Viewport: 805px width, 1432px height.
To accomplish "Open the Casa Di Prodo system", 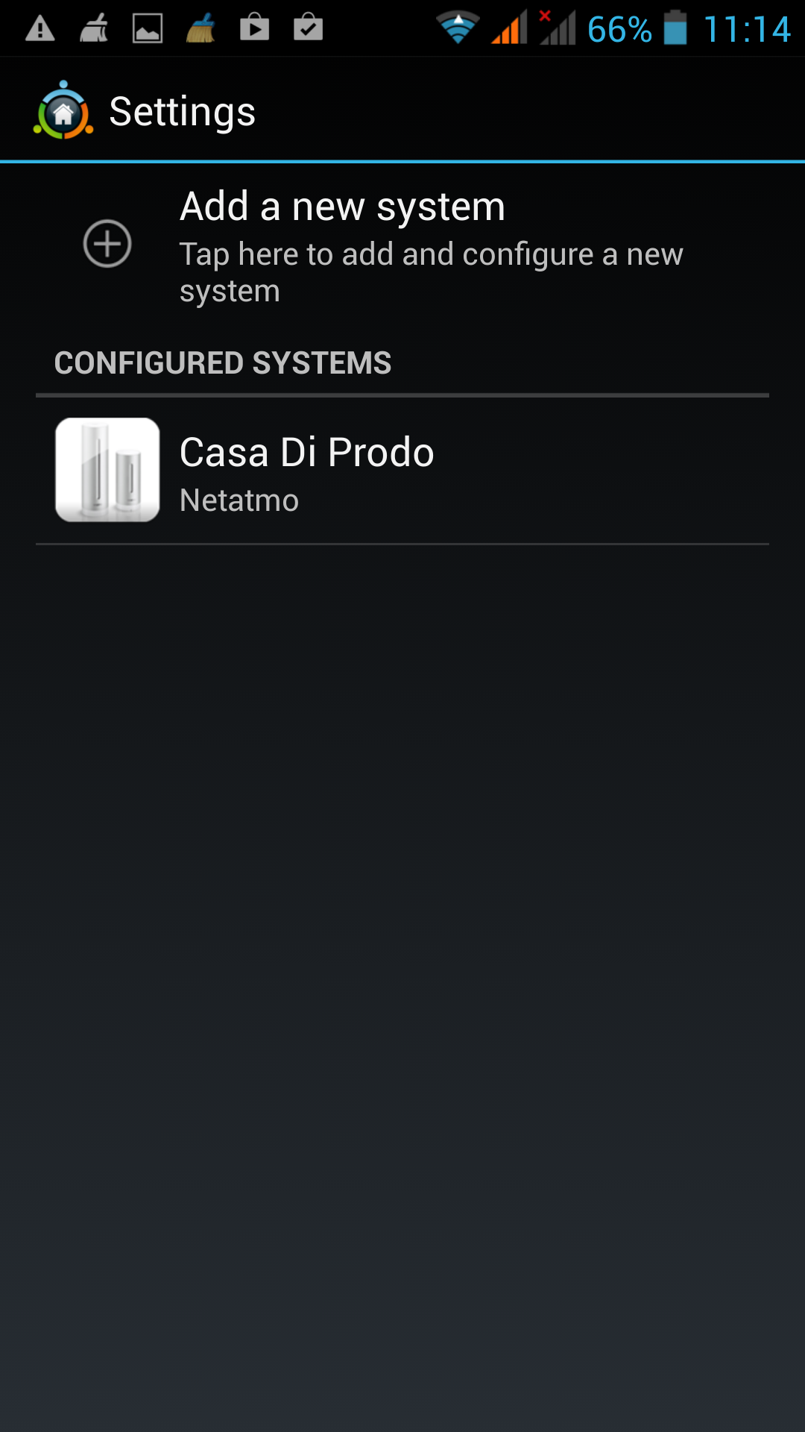I will tap(402, 471).
